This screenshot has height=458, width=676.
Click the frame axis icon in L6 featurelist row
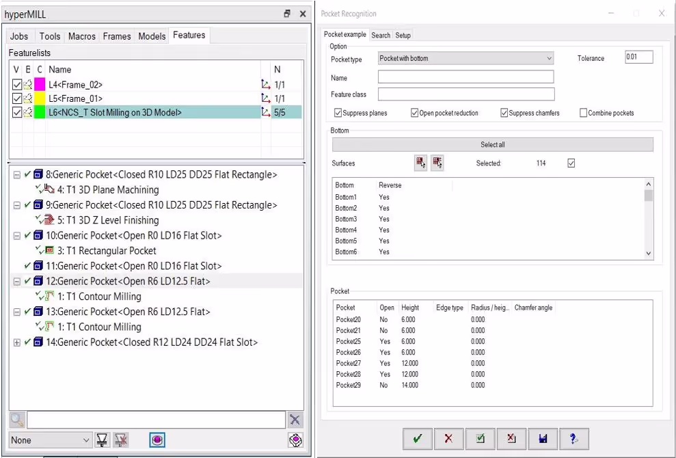(x=266, y=112)
